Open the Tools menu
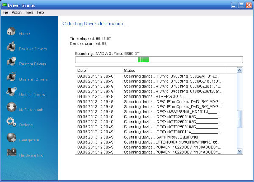This screenshot has width=254, height=182. [x=29, y=12]
